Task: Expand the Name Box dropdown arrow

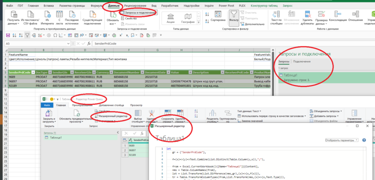Action: [x=68, y=43]
